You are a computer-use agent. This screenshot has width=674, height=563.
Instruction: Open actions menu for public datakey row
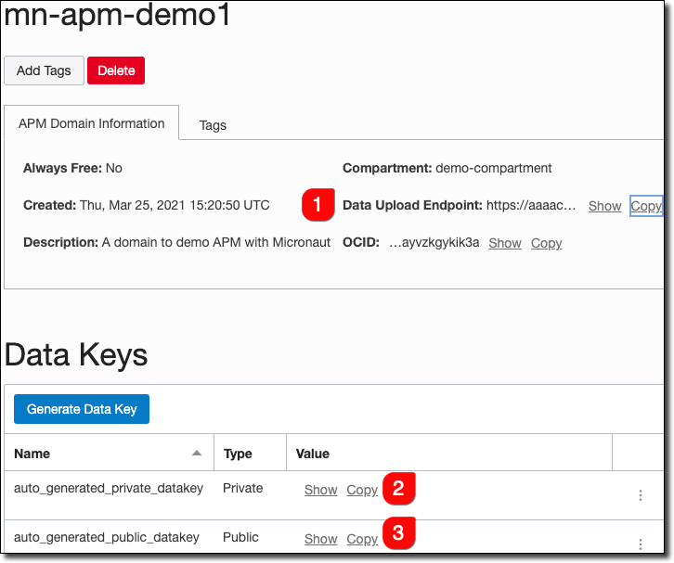[x=640, y=544]
